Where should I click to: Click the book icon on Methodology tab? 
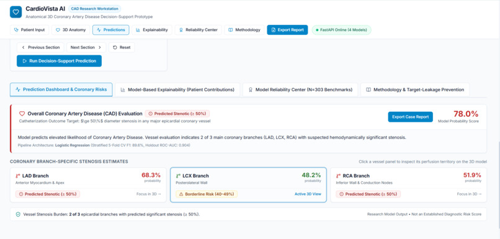(231, 30)
